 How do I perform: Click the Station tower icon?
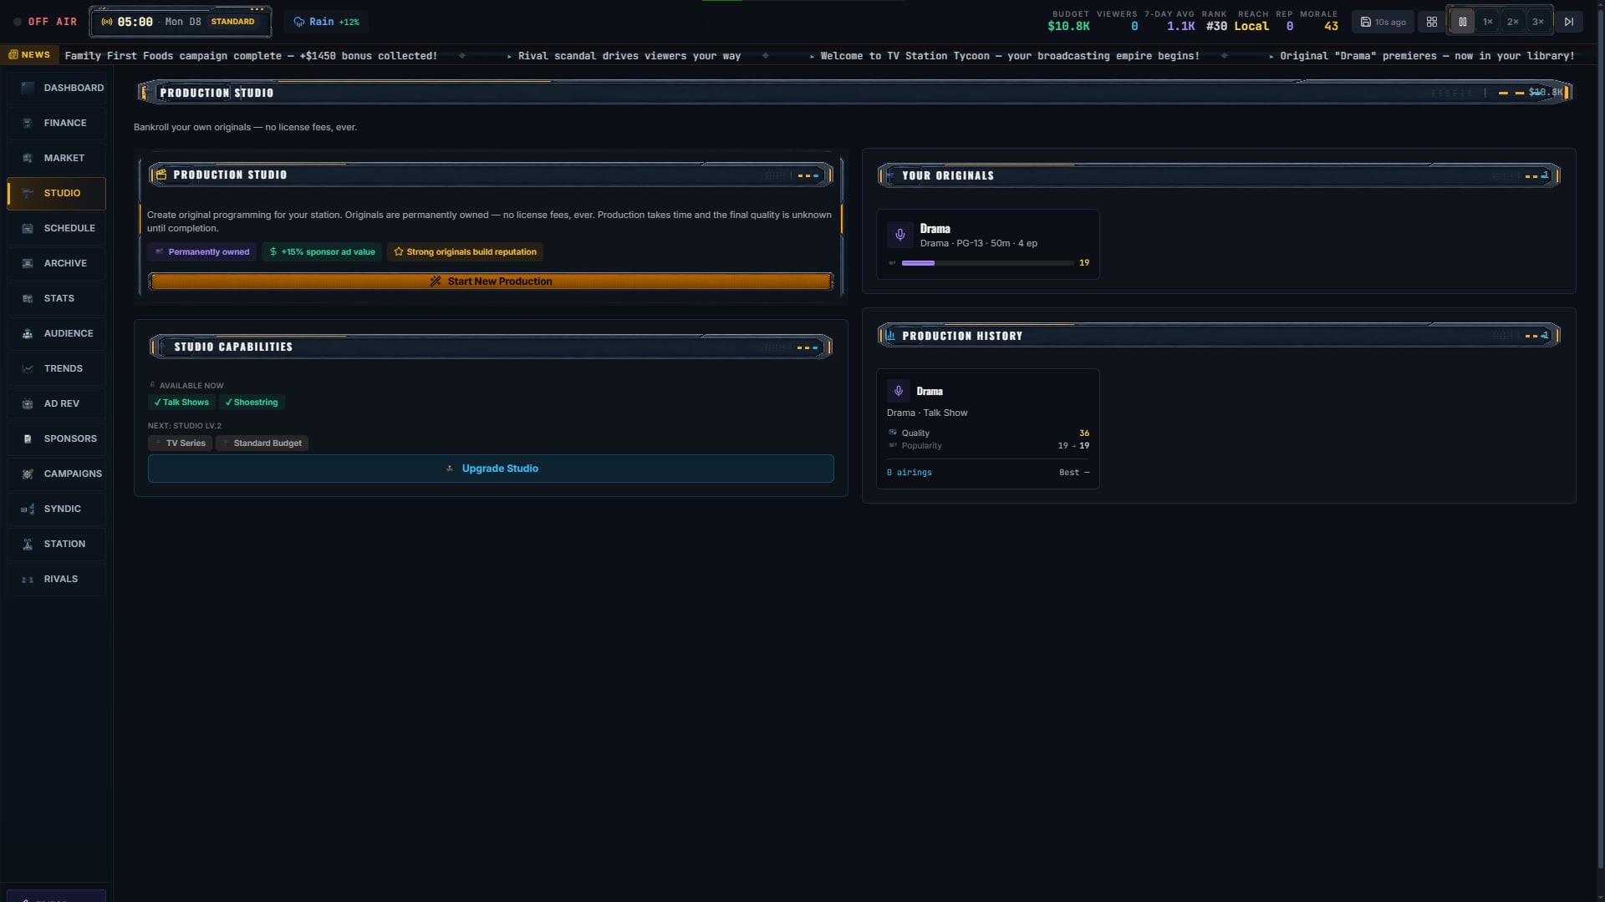[x=28, y=544]
